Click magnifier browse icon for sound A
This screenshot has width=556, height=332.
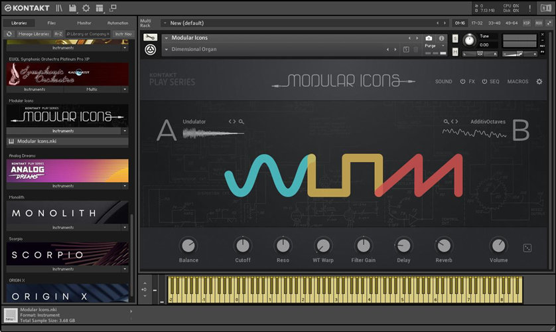242,122
